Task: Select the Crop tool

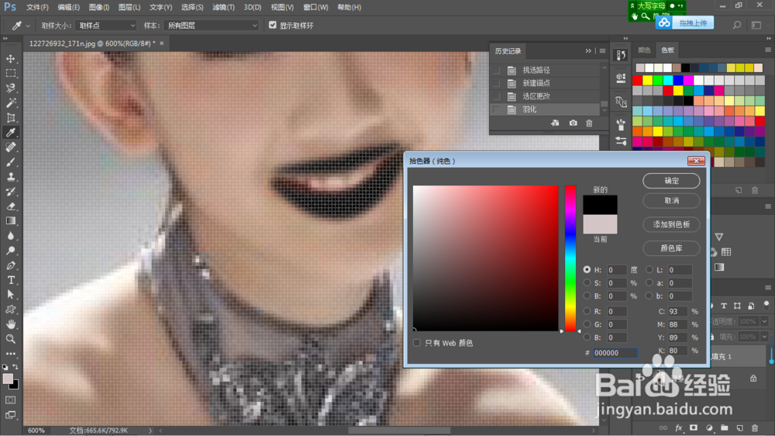Action: tap(10, 118)
